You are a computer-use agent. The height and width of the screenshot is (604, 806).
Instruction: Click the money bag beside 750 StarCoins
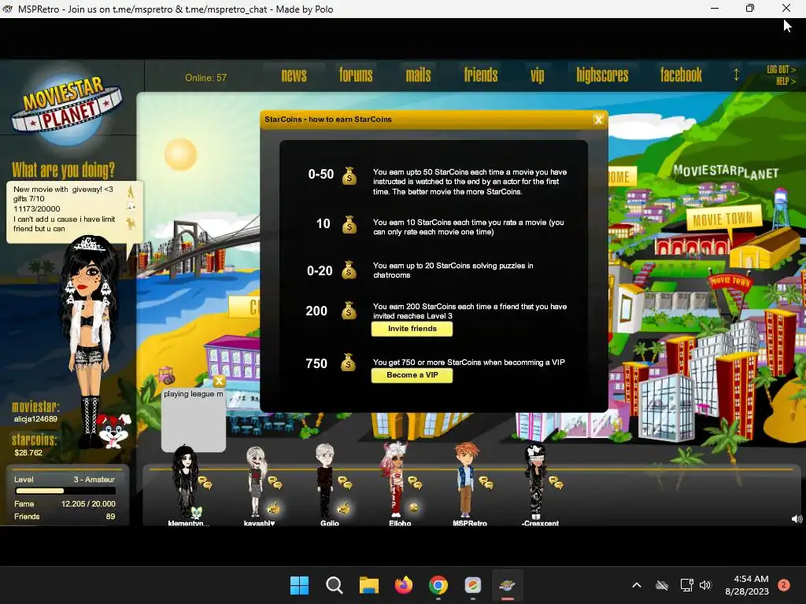point(348,363)
